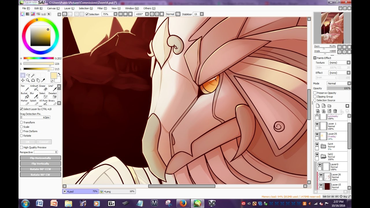Open the Filter menu
This screenshot has height=208, width=370.
pos(102,8)
